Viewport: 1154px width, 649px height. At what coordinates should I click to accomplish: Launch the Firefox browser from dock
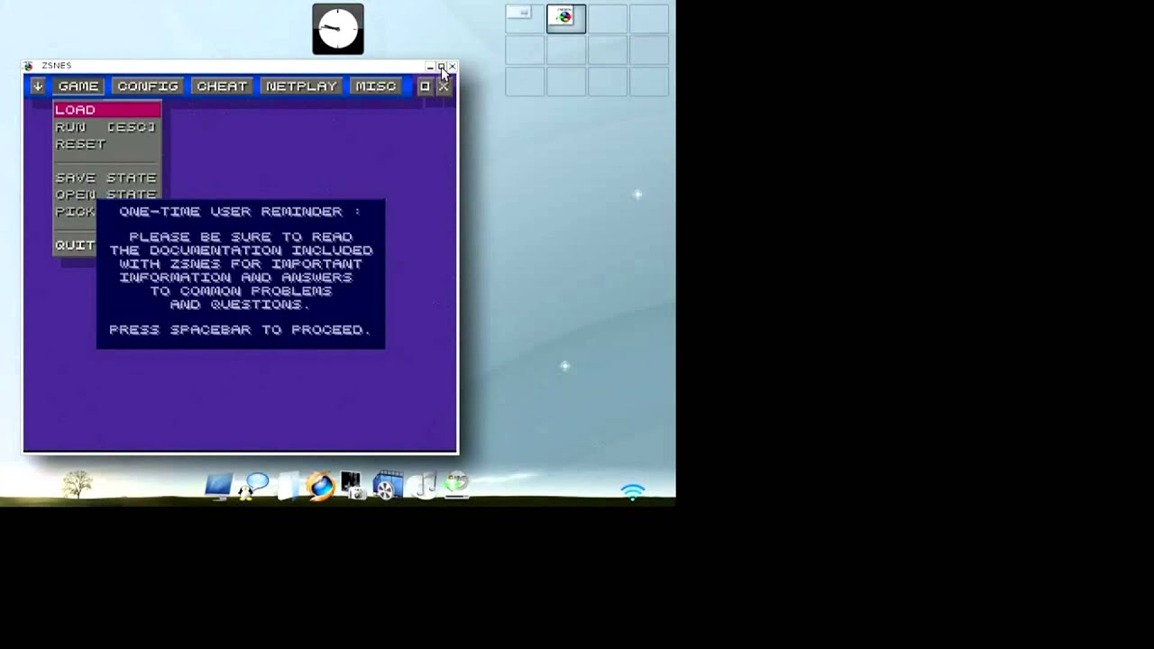(x=320, y=487)
